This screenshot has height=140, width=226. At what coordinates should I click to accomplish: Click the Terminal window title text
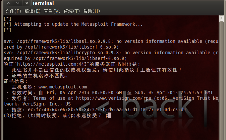pyautogui.click(x=43, y=3)
